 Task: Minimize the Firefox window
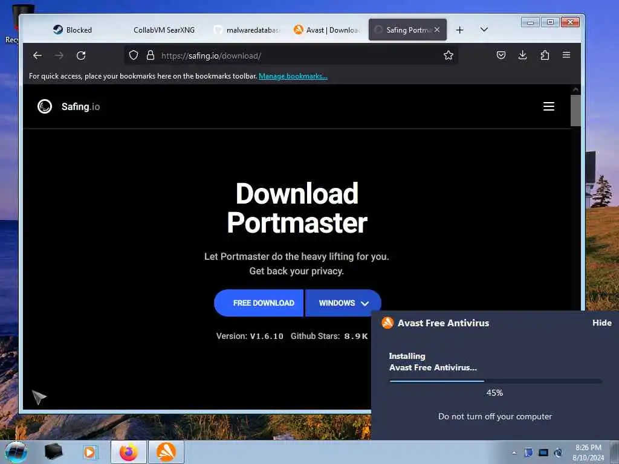pos(530,22)
